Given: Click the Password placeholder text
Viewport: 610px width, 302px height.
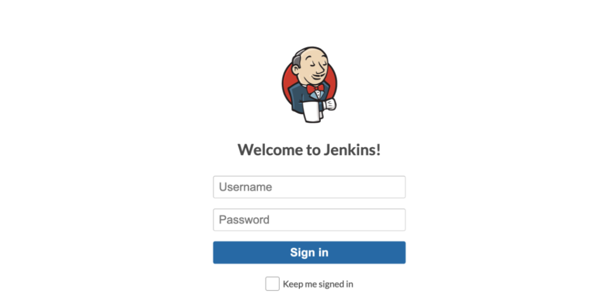Looking at the screenshot, I should [x=244, y=220].
